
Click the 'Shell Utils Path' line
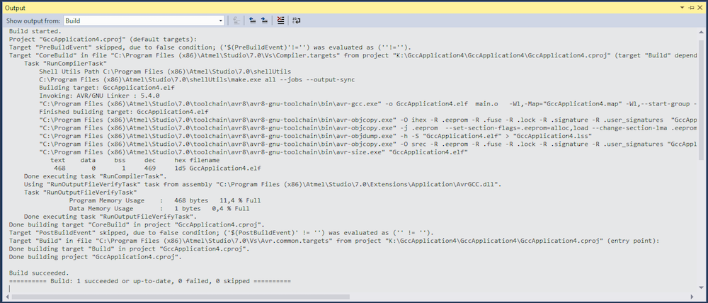[165, 72]
